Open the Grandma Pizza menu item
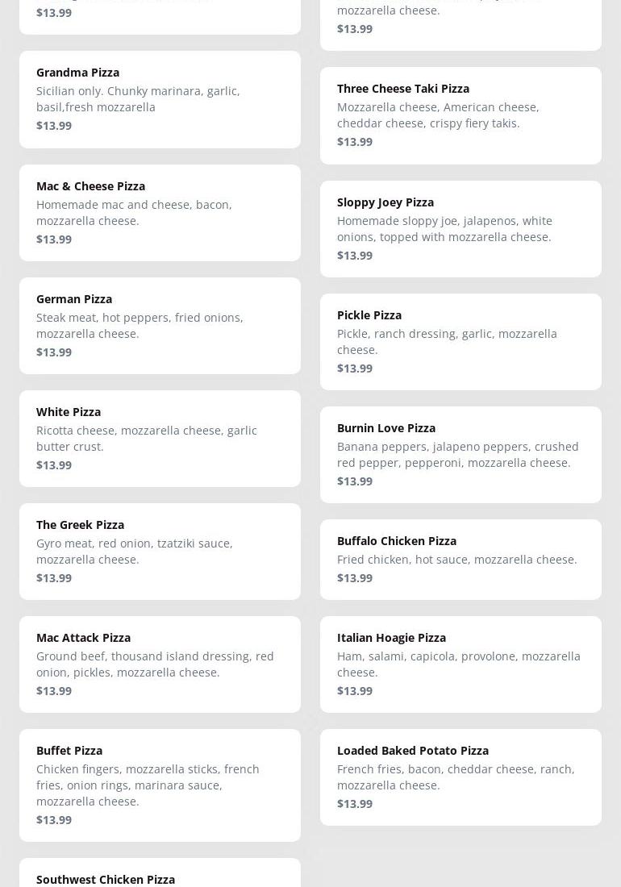 [x=160, y=99]
